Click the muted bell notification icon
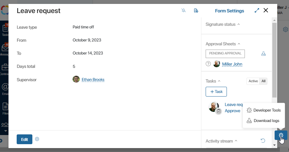Image resolution: width=289 pixels, height=152 pixels. (x=184, y=10)
